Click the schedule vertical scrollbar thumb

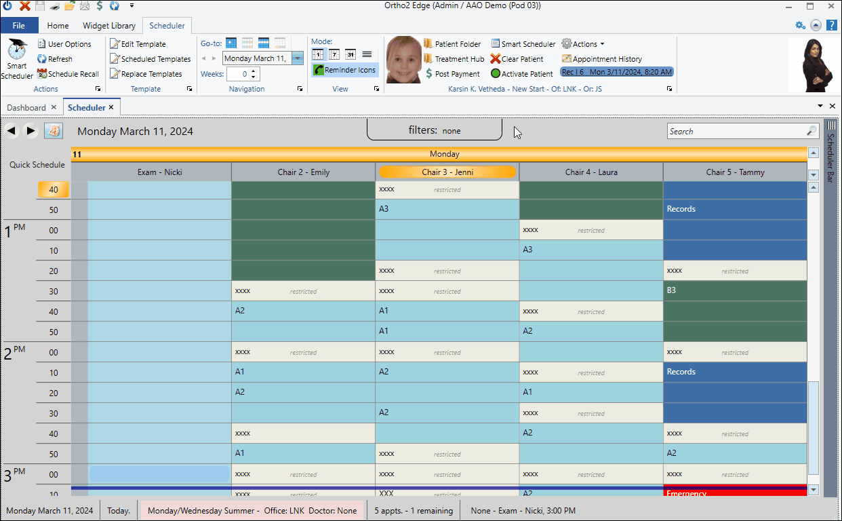click(x=814, y=427)
